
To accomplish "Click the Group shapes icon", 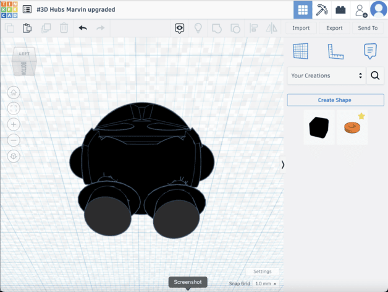I will (217, 28).
